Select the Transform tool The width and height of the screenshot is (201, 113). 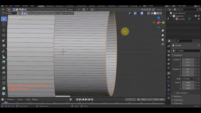pyautogui.click(x=4, y=45)
